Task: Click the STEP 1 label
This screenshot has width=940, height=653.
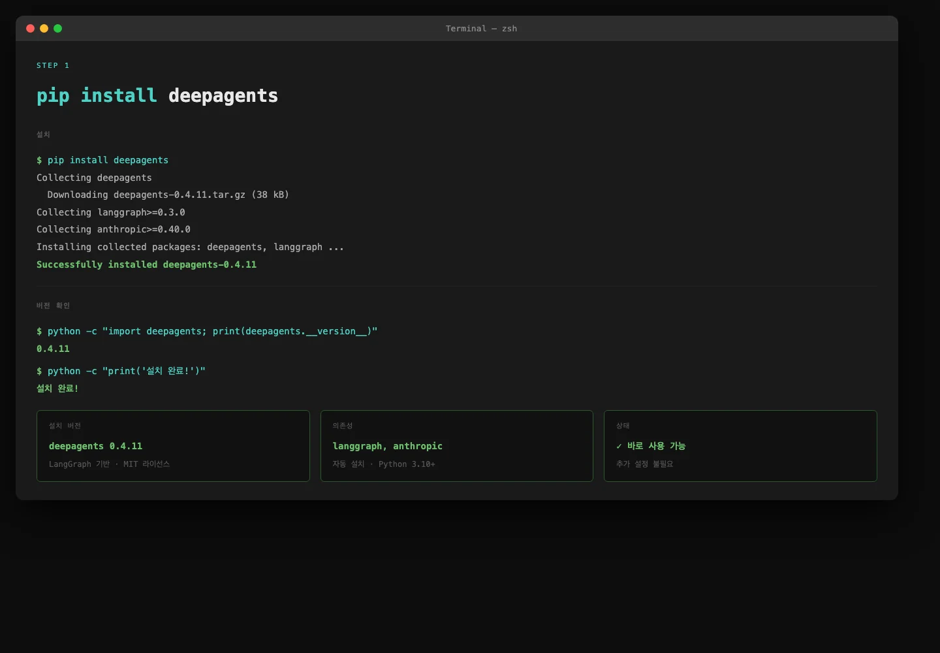Action: click(x=53, y=65)
